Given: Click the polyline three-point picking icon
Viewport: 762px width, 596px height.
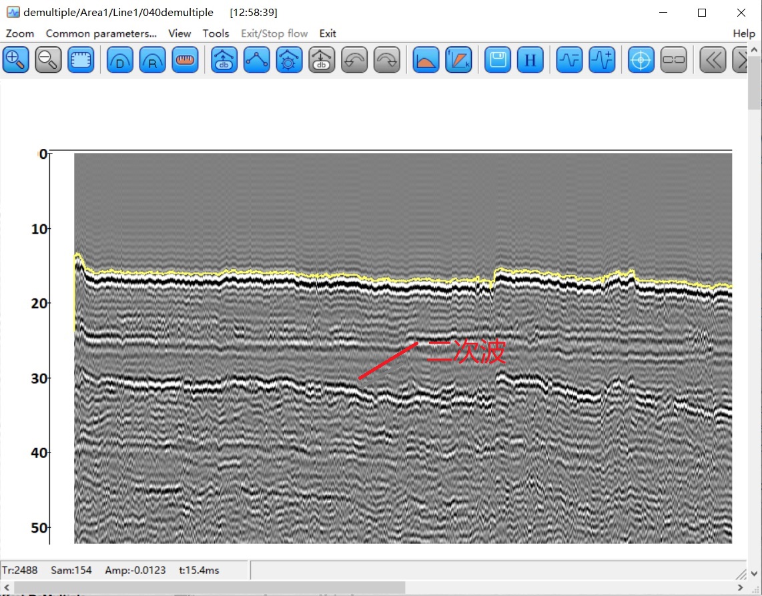Looking at the screenshot, I should [257, 60].
